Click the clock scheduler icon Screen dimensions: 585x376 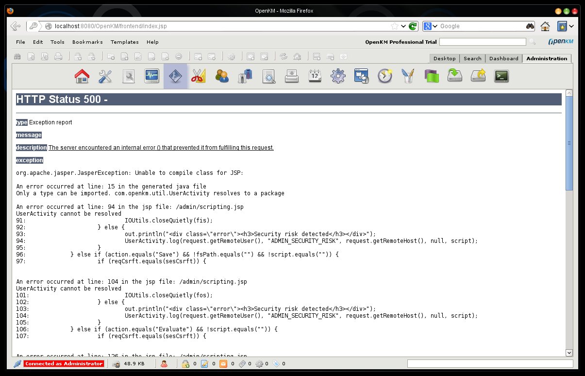pos(385,76)
